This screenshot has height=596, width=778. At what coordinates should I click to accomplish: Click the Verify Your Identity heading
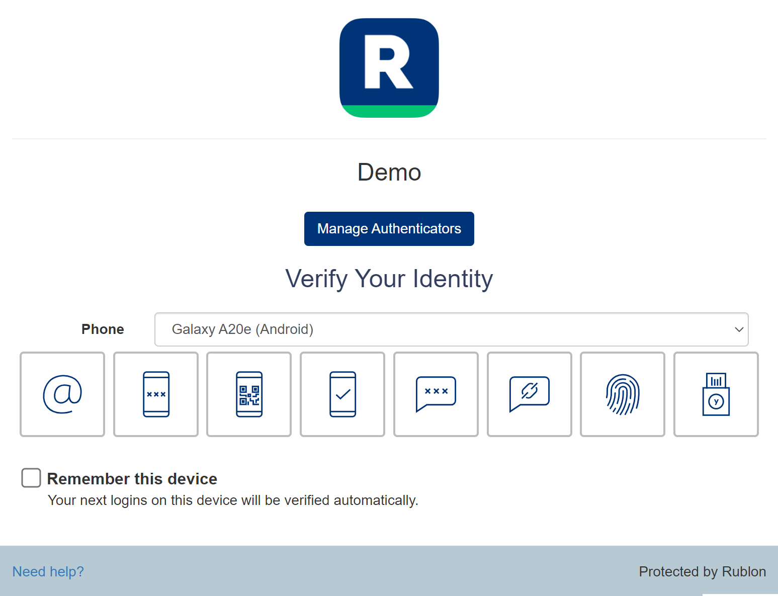[389, 279]
